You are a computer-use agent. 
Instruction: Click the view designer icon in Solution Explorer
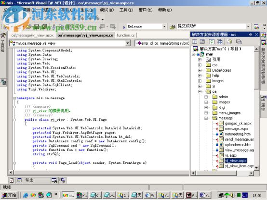point(202,42)
